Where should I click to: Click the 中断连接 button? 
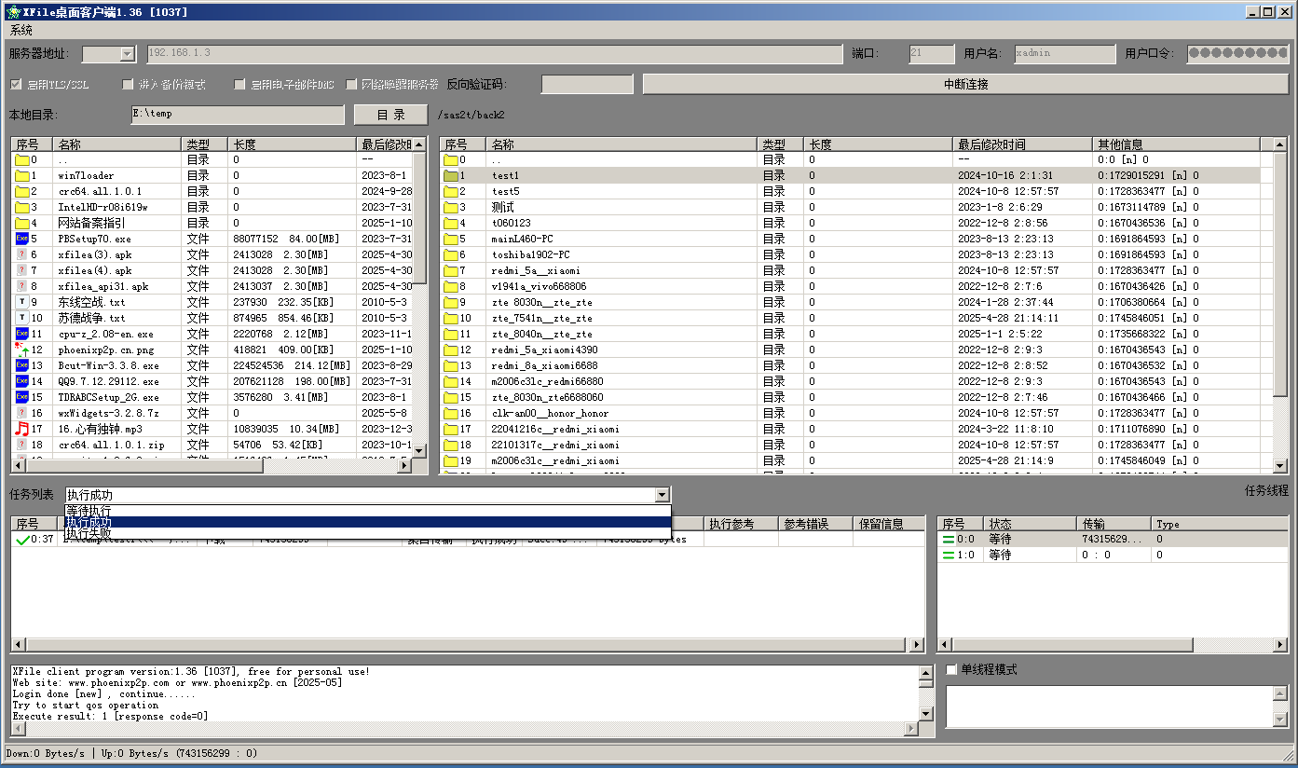point(965,84)
